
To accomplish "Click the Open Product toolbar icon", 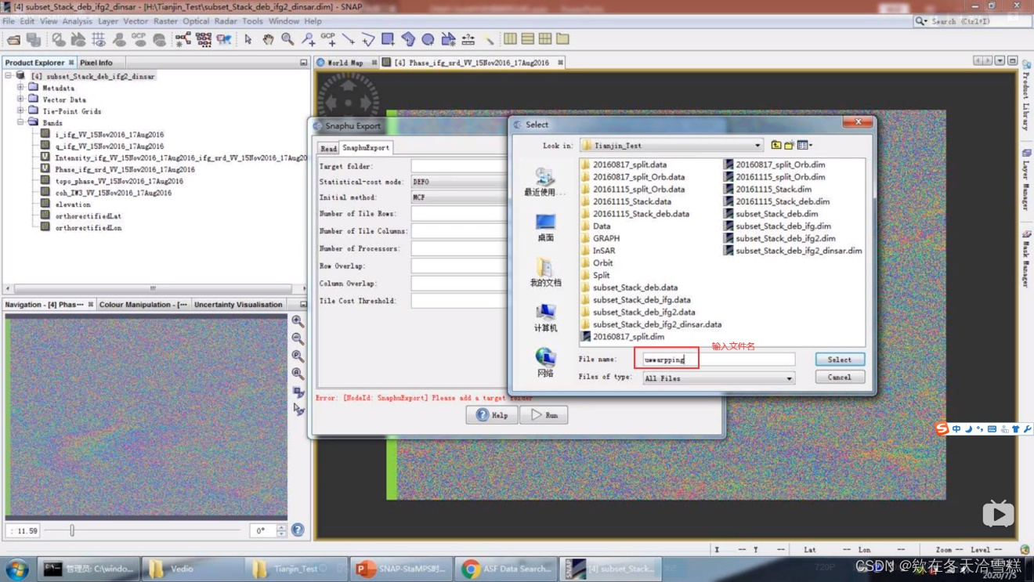I will [x=13, y=39].
